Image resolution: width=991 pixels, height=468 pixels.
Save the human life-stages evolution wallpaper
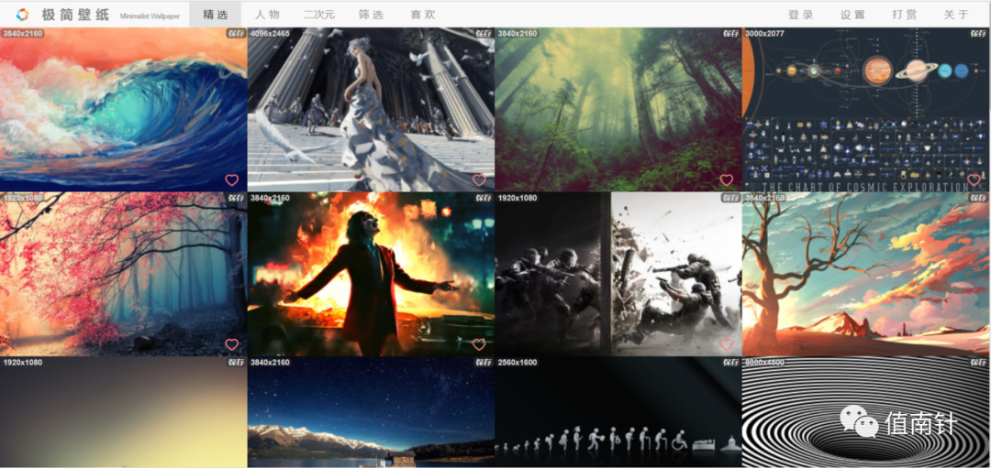point(731,363)
